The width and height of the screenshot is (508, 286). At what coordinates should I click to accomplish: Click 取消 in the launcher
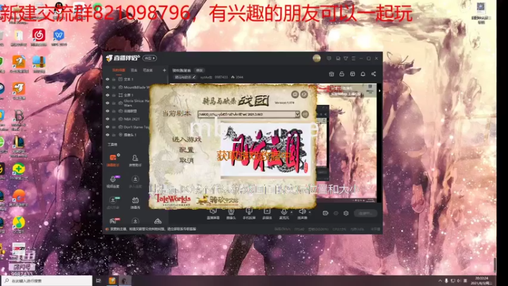coord(187,160)
